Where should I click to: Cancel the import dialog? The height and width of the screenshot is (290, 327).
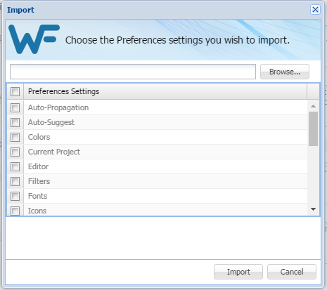[292, 272]
